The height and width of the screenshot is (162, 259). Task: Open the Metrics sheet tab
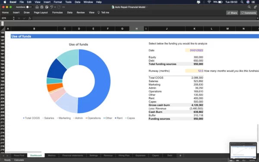pyautogui.click(x=52, y=156)
